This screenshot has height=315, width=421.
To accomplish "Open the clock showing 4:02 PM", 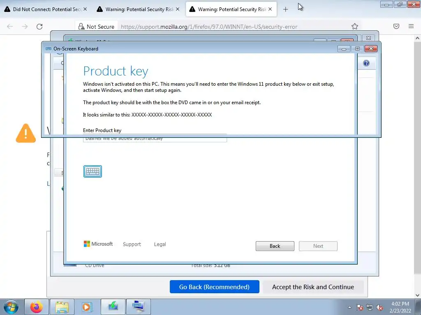I will coord(400,307).
